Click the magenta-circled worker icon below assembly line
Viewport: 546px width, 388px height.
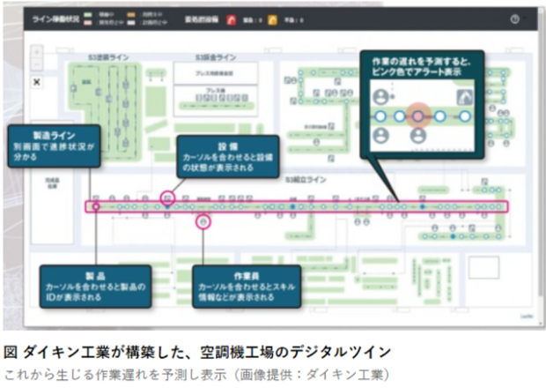click(x=203, y=221)
